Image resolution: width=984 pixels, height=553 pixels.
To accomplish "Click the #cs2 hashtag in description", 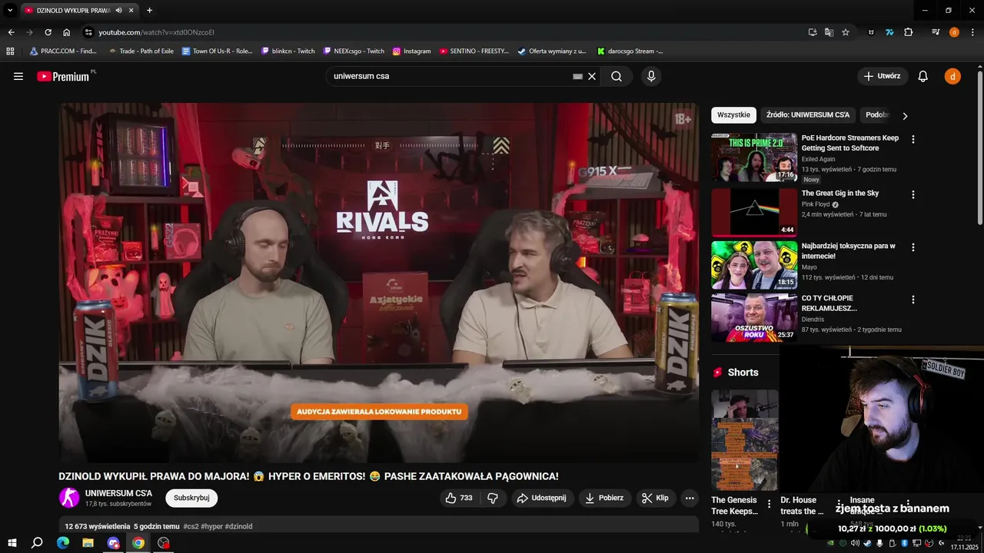I will coord(191,526).
